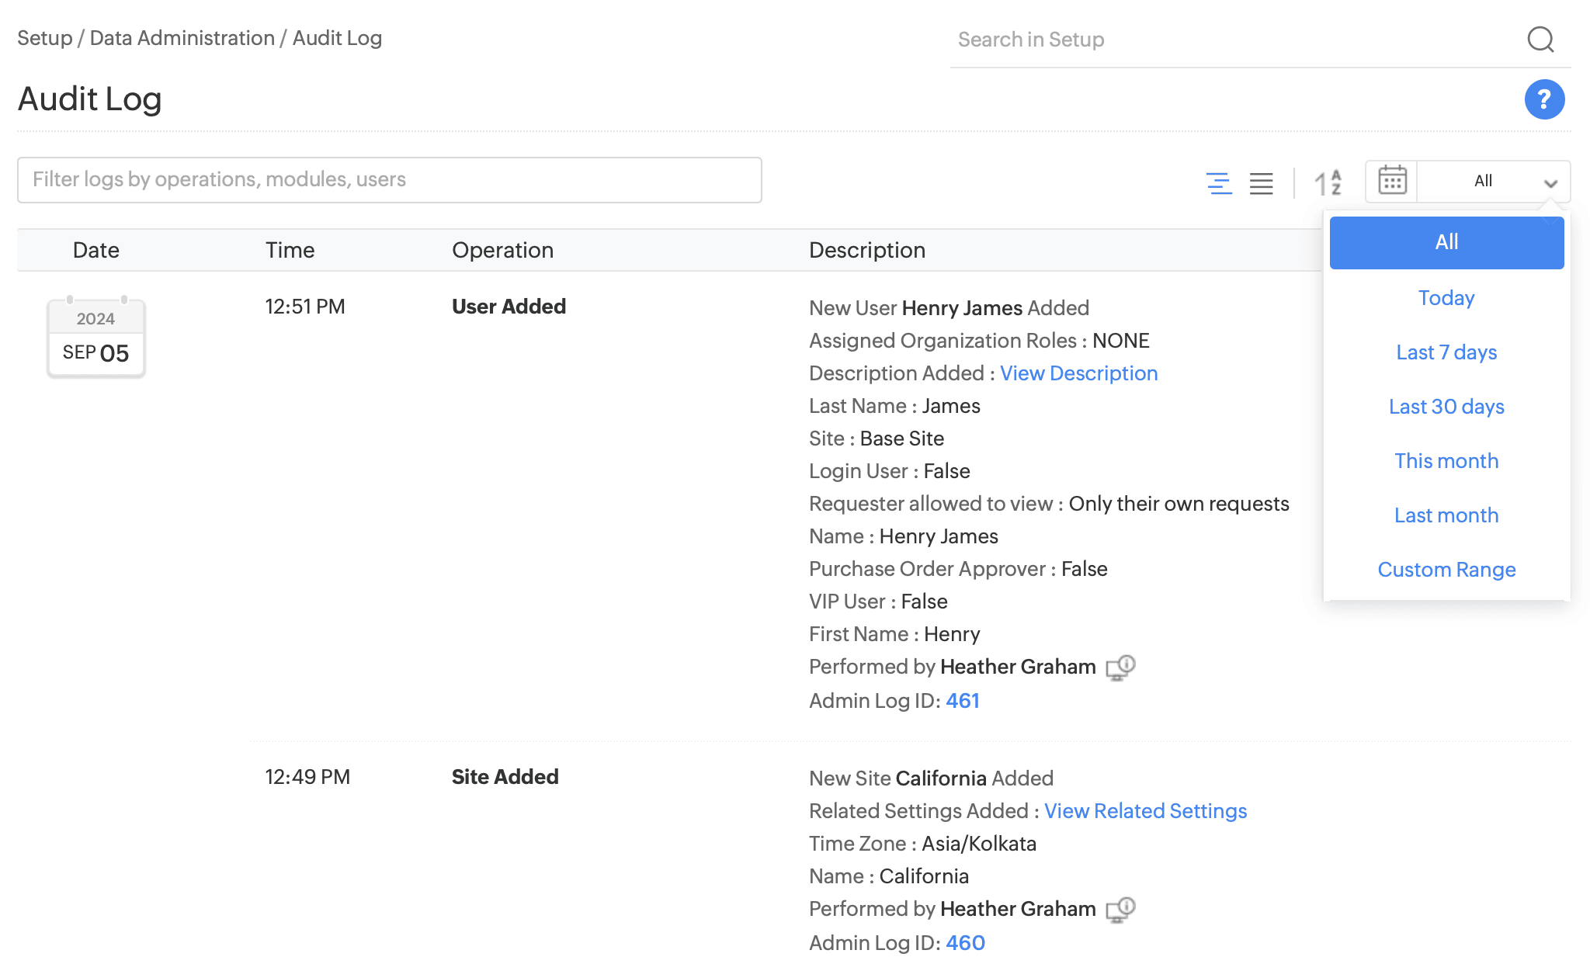Click the search magnifier icon in Setup
The width and height of the screenshot is (1590, 964).
pyautogui.click(x=1540, y=40)
